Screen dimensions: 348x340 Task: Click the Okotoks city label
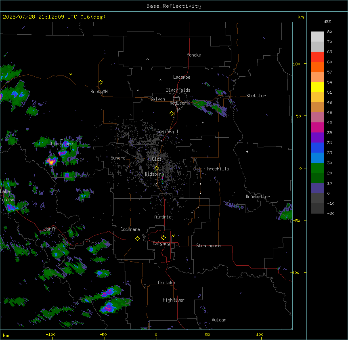pos(166,283)
